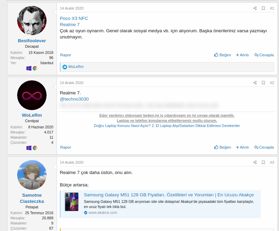
Task: Click the 'Centipat' user title
Action: (x=32, y=121)
